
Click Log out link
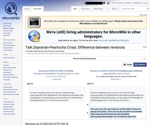(x=145, y=3)
